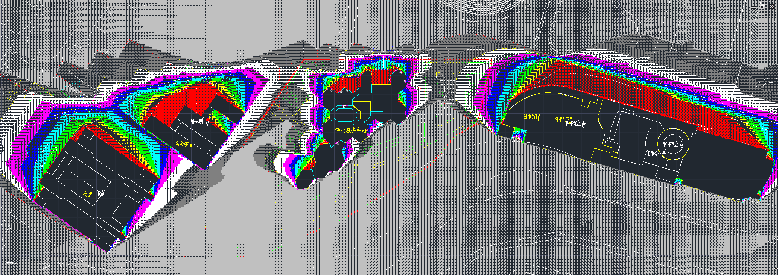Click the drawing window restore button
Screen dimensions: 778x275
coord(762,6)
